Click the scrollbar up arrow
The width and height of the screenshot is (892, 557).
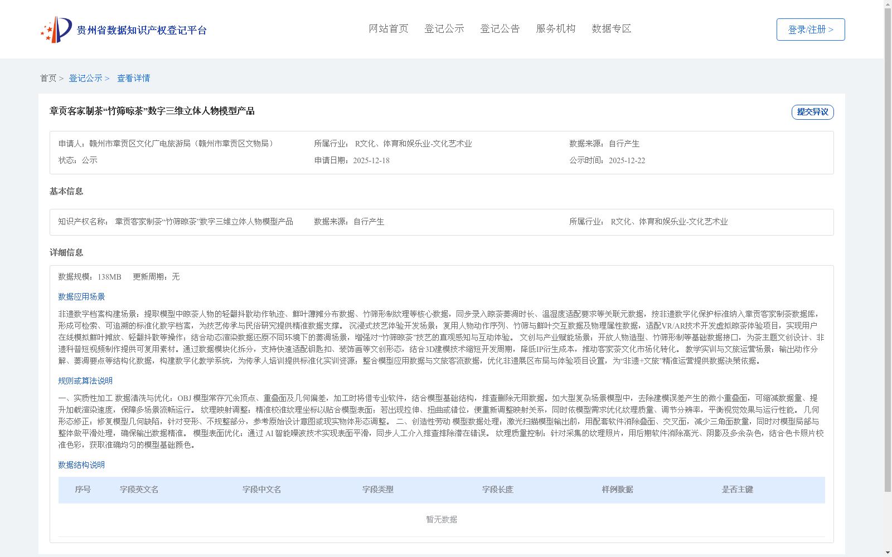coord(888,3)
